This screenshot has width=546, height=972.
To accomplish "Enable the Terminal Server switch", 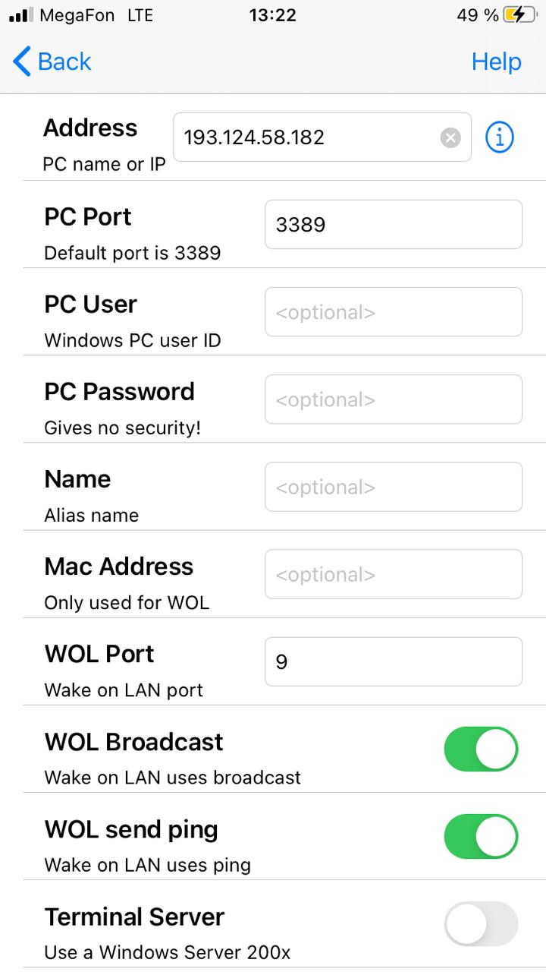I will coord(481,924).
